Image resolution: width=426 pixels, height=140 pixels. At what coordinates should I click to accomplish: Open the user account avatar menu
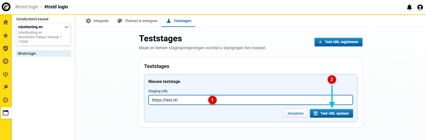(x=420, y=7)
